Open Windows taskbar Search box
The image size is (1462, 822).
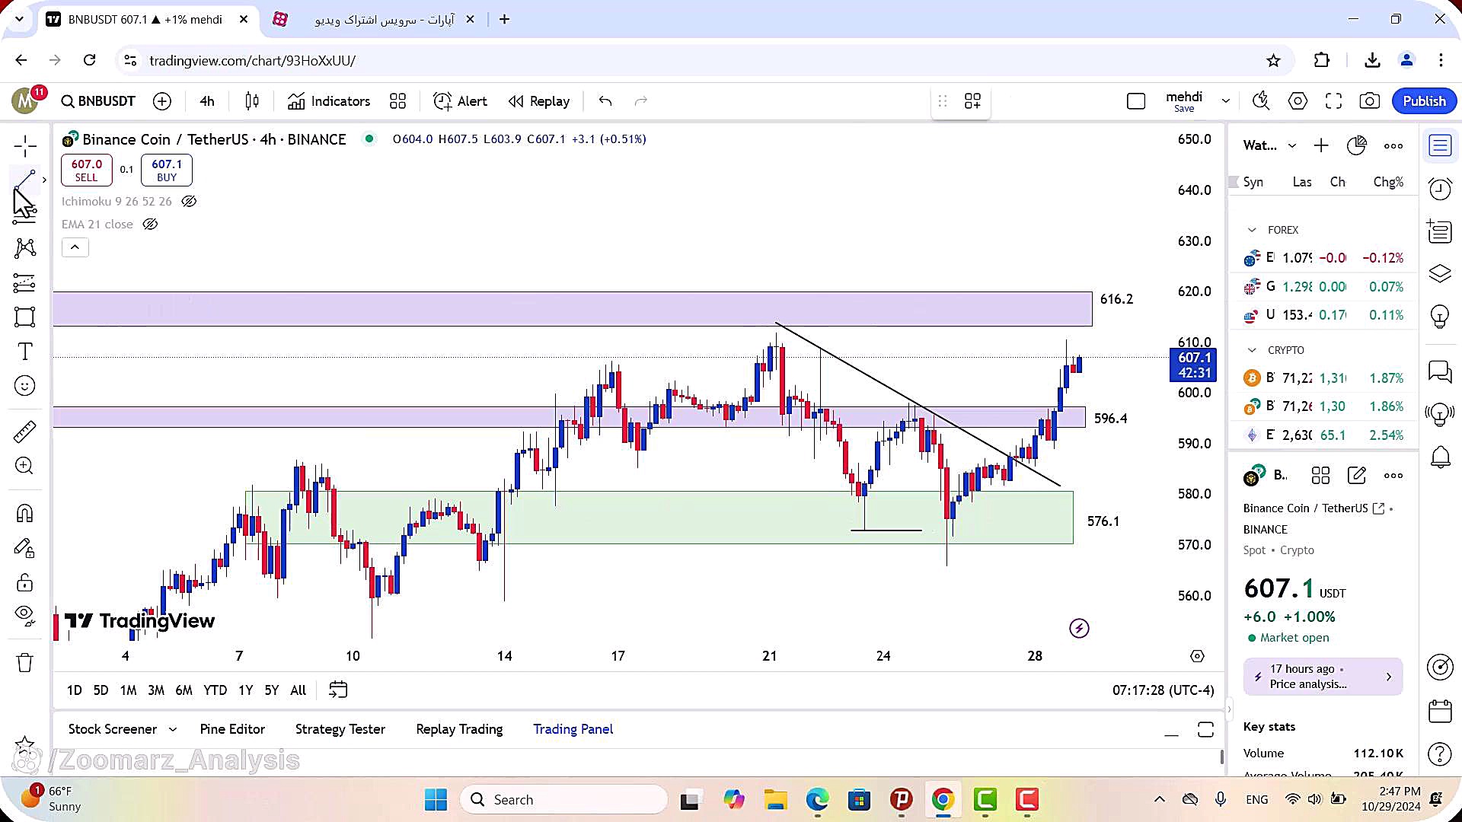(563, 799)
